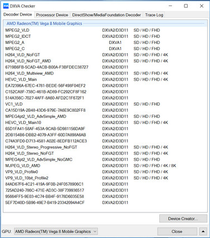Viewport: 210px width, 238px height.
Task: Minimize the DXVA Checker window
Action: [170, 6]
